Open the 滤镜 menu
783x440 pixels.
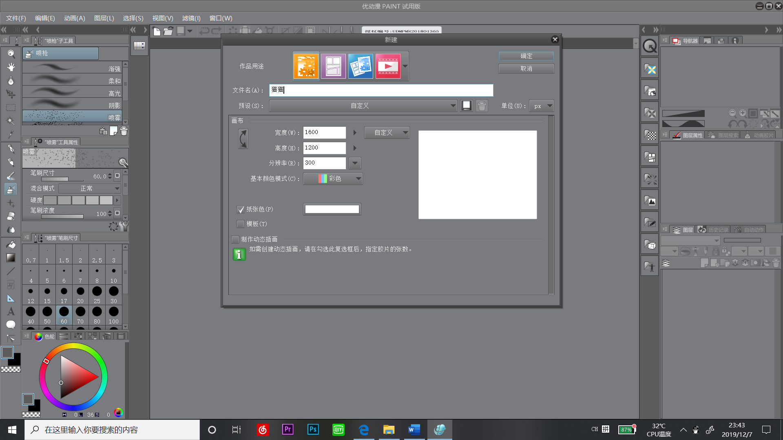[191, 18]
